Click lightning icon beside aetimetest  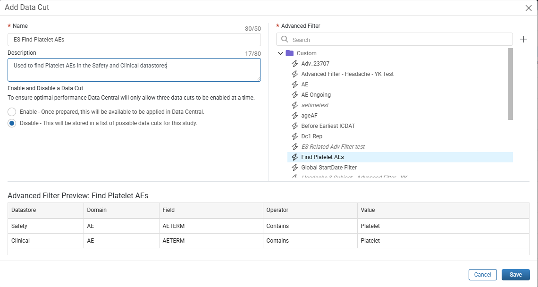tap(294, 105)
